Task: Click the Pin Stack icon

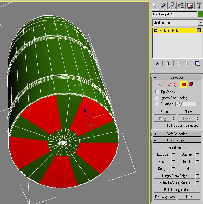Action: click(x=157, y=63)
